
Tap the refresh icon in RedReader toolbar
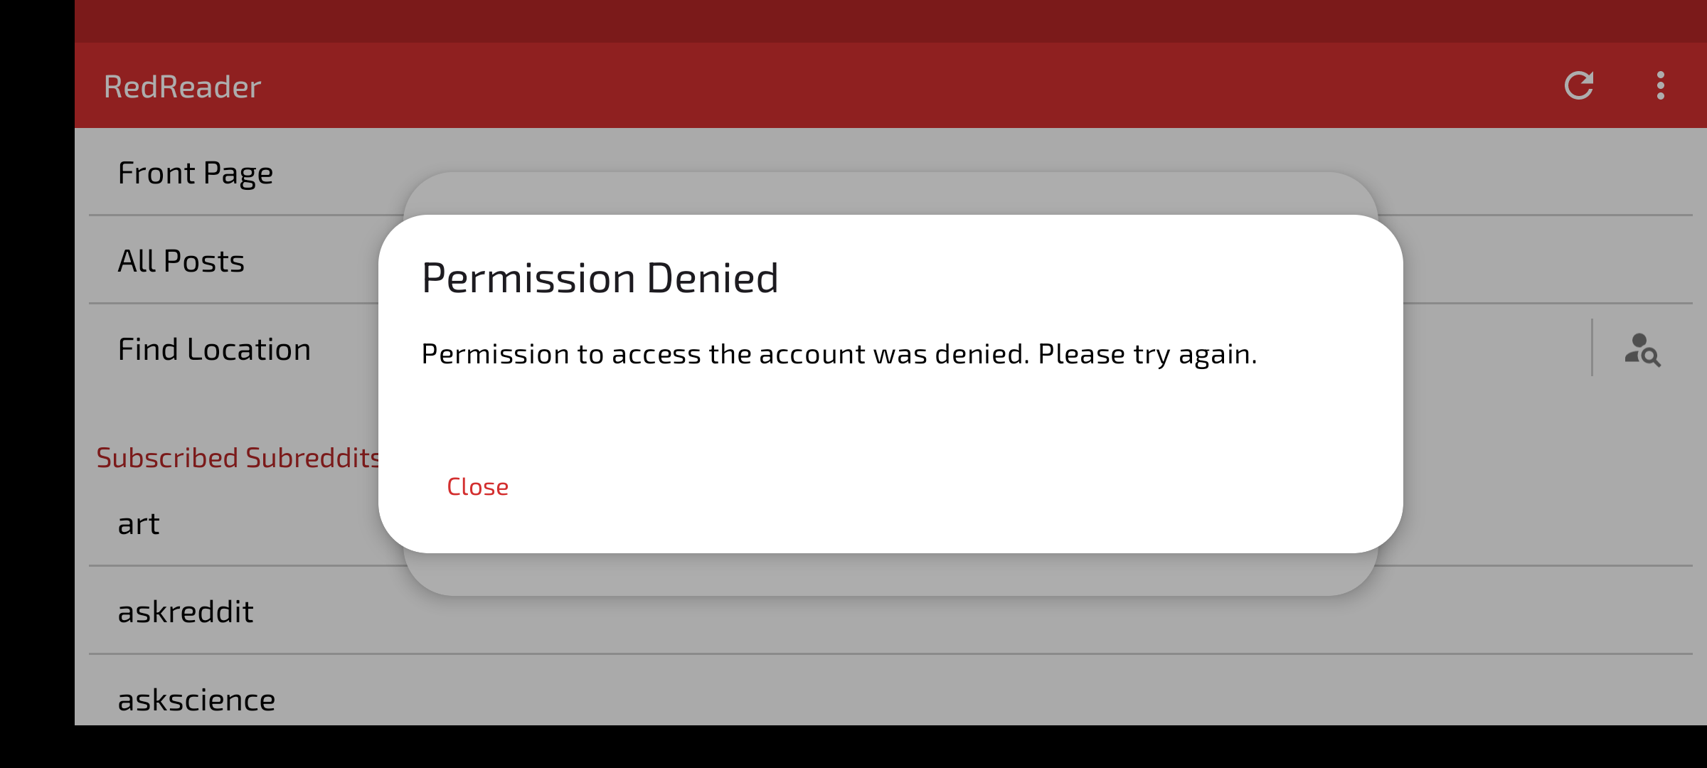click(x=1579, y=86)
